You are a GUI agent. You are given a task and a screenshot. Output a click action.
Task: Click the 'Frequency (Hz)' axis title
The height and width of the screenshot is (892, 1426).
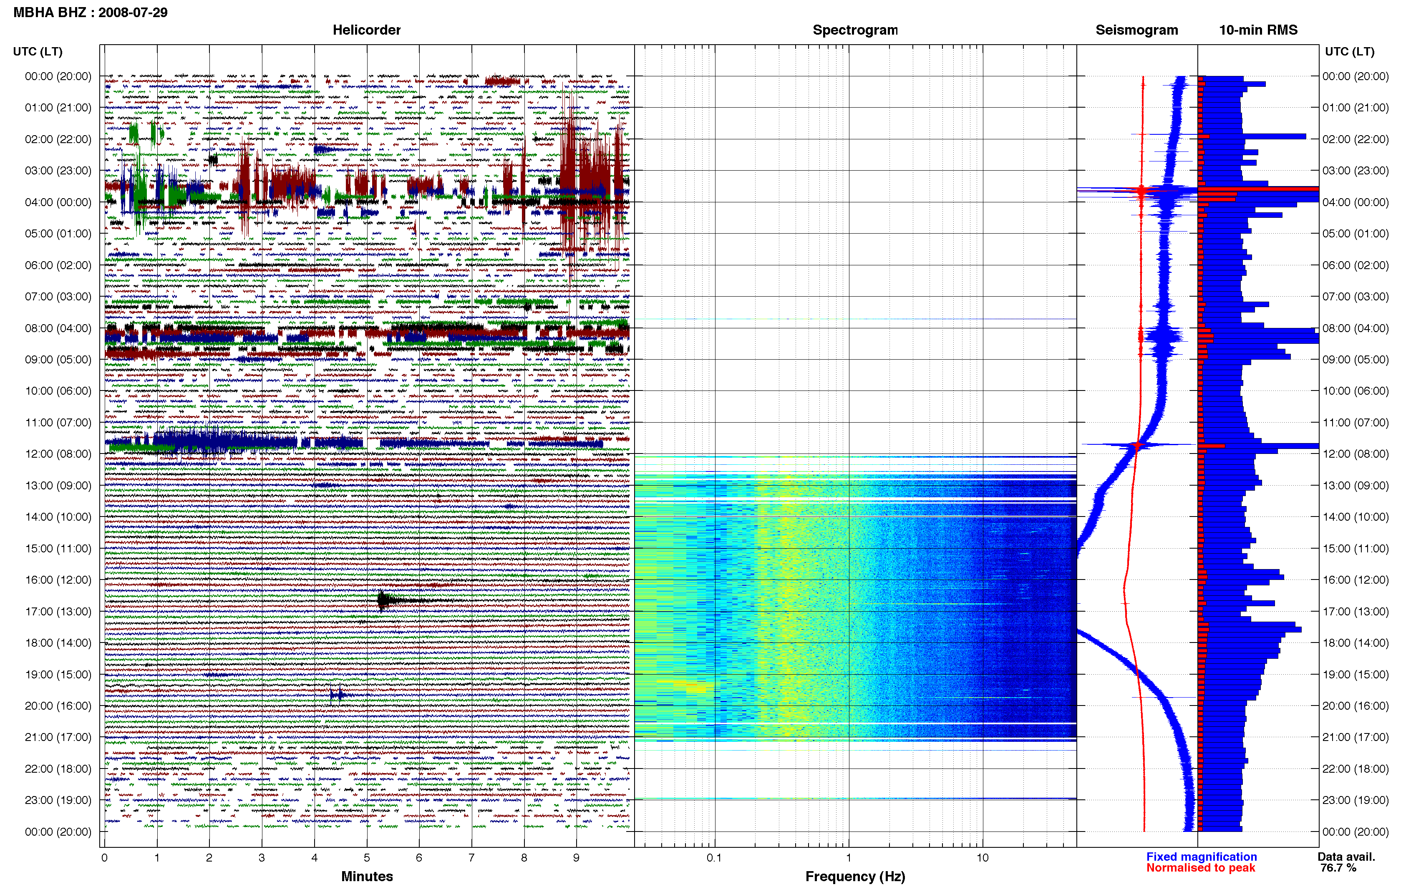[x=855, y=877]
